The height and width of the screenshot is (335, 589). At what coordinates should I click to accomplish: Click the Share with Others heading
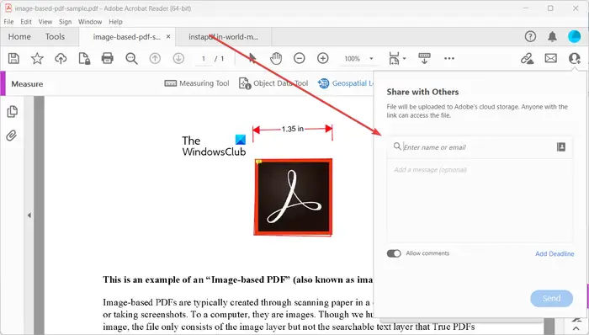[x=422, y=92]
